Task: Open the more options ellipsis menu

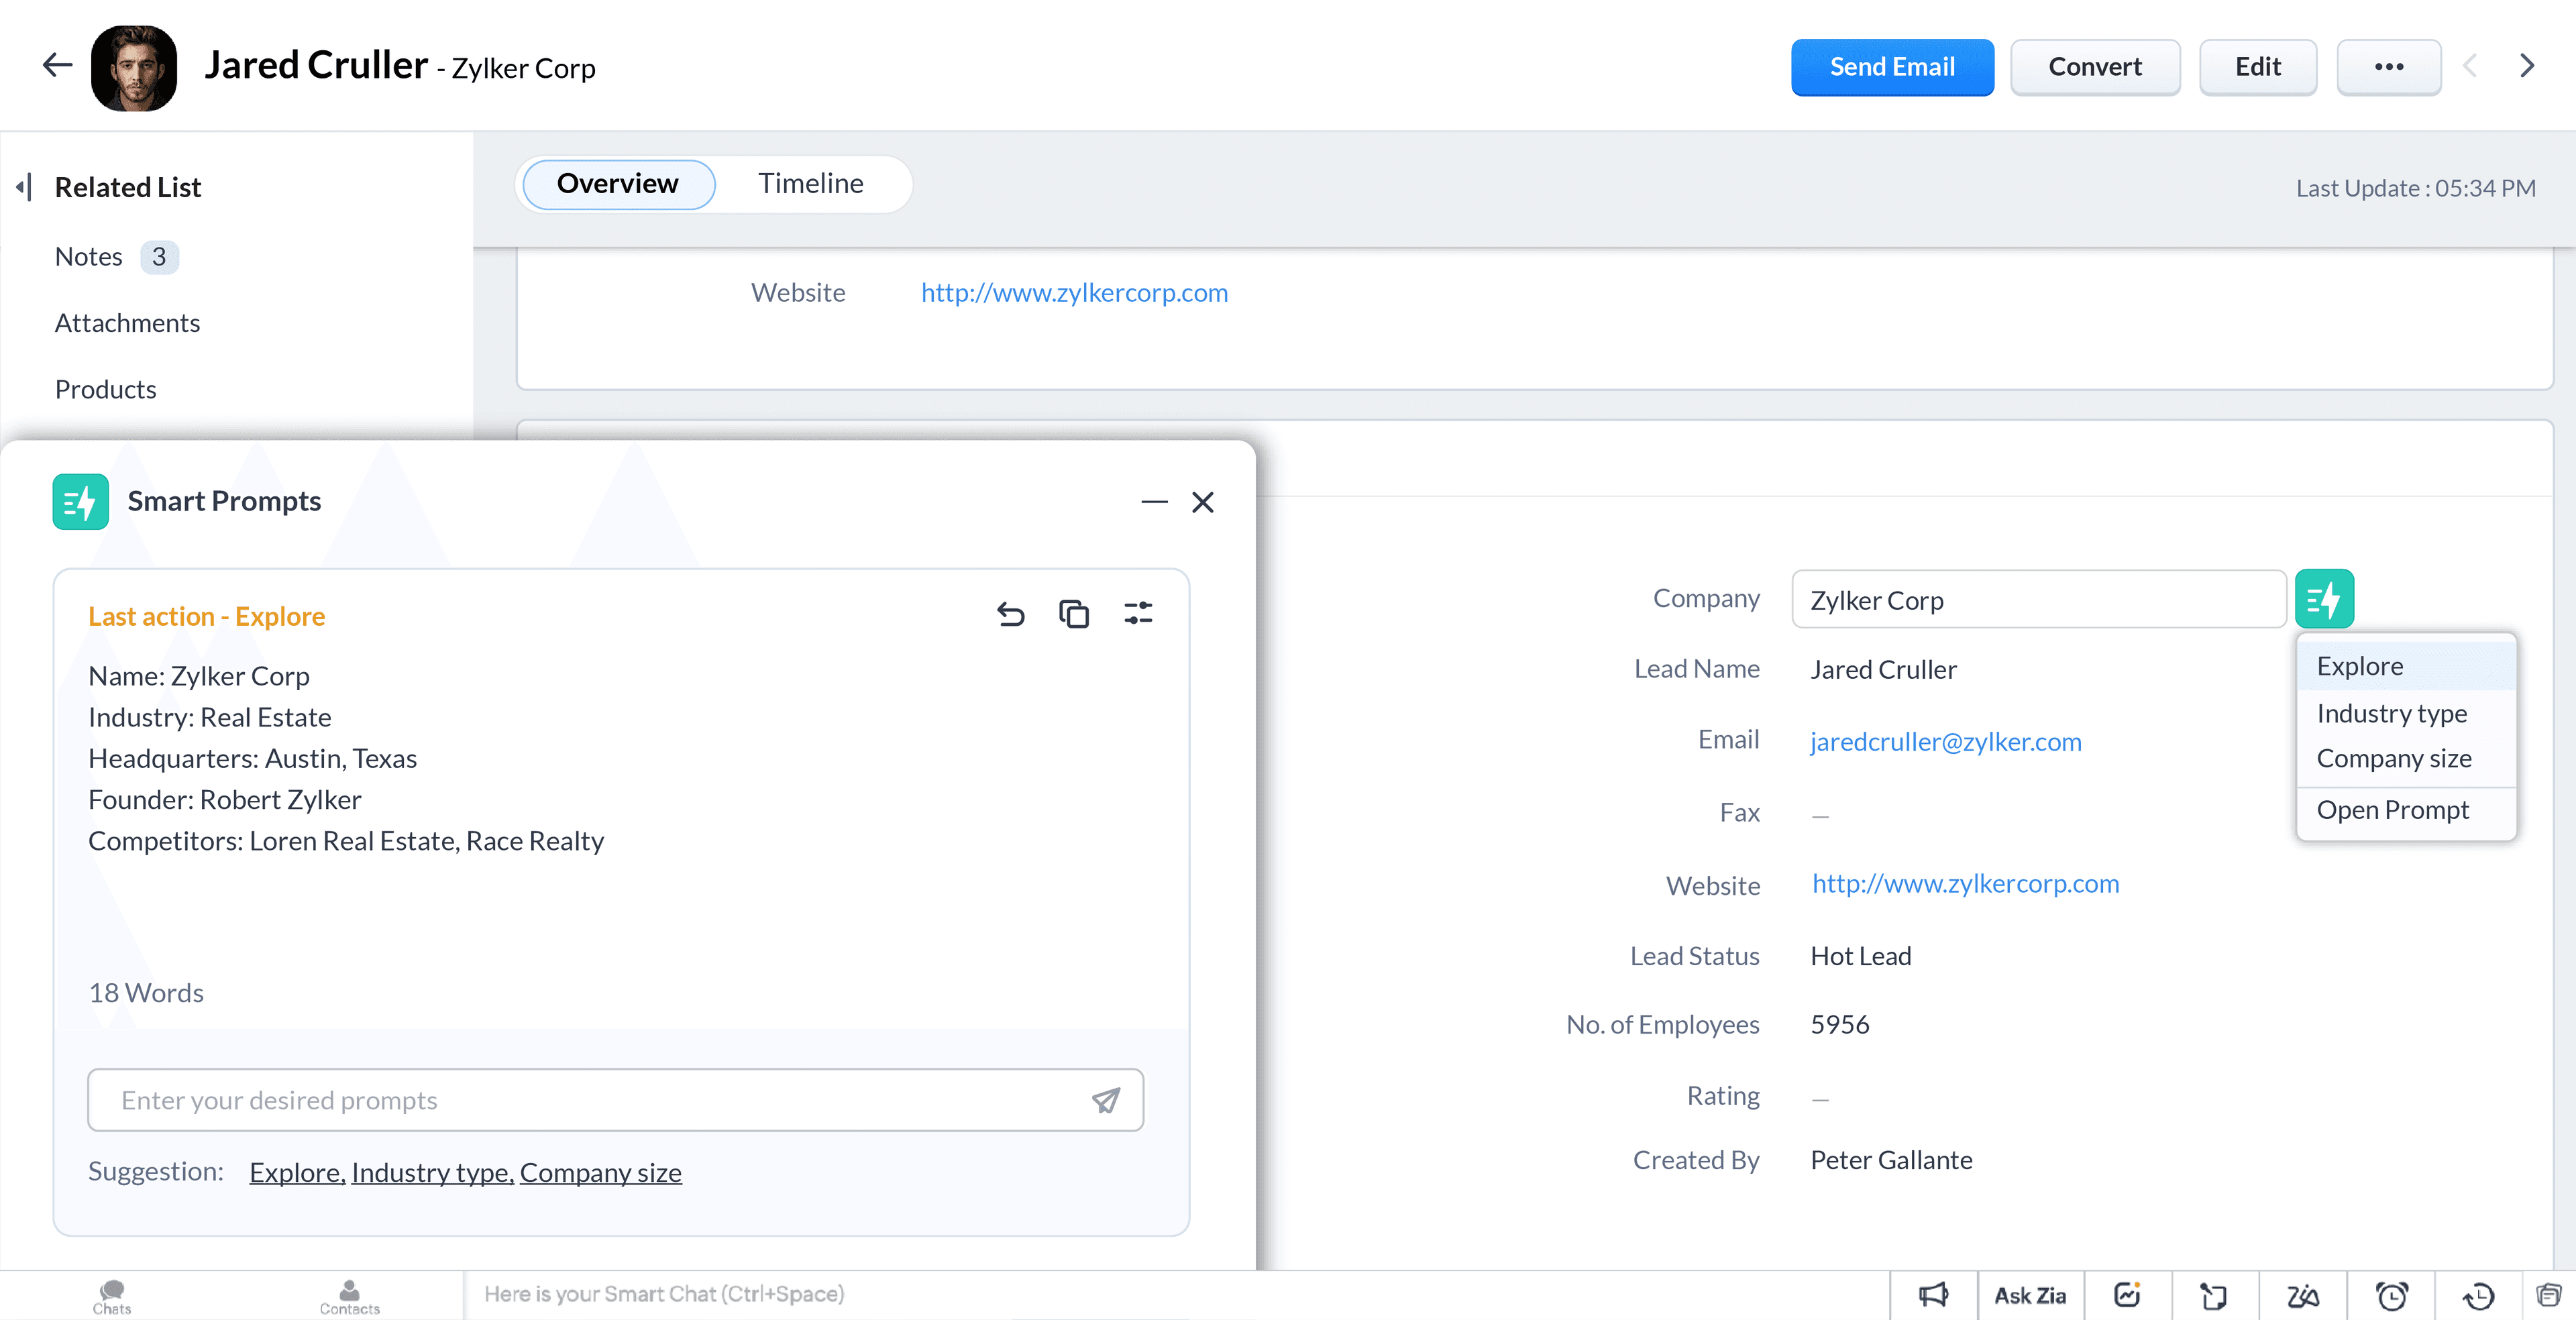Action: tap(2389, 67)
